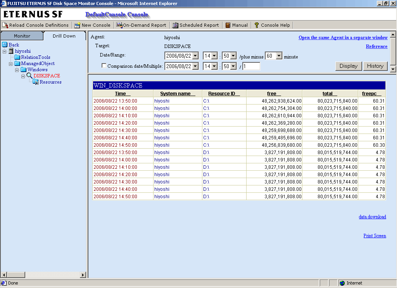Image resolution: width=397 pixels, height=288 pixels.
Task: Click the Comparison multiple input field
Action: 251,66
